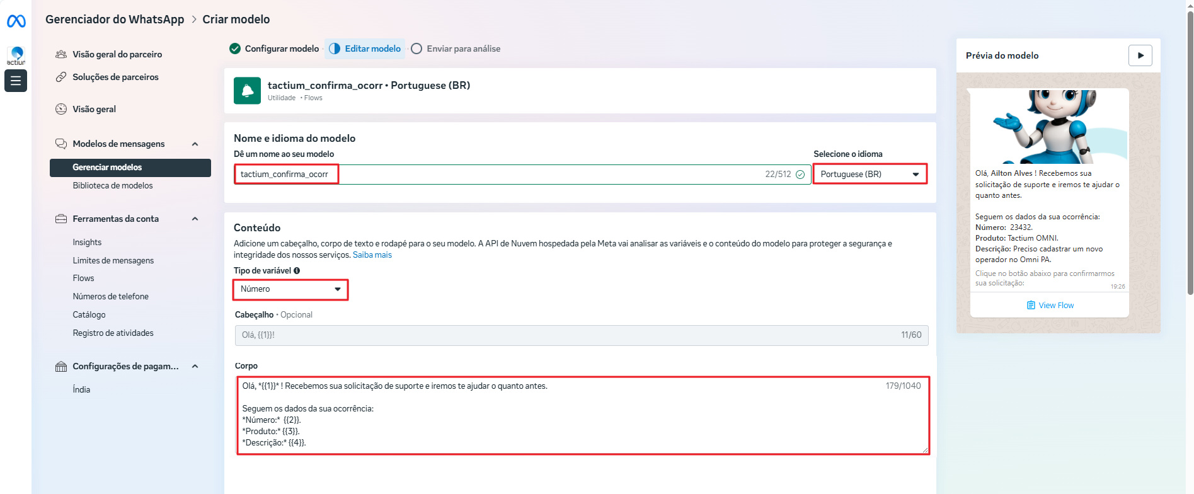Click the info icon next to Tipo de variável

click(x=297, y=271)
